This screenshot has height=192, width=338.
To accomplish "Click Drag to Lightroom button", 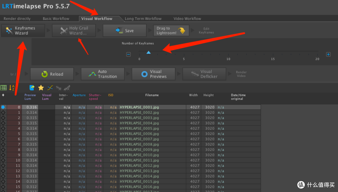I will click(171, 31).
